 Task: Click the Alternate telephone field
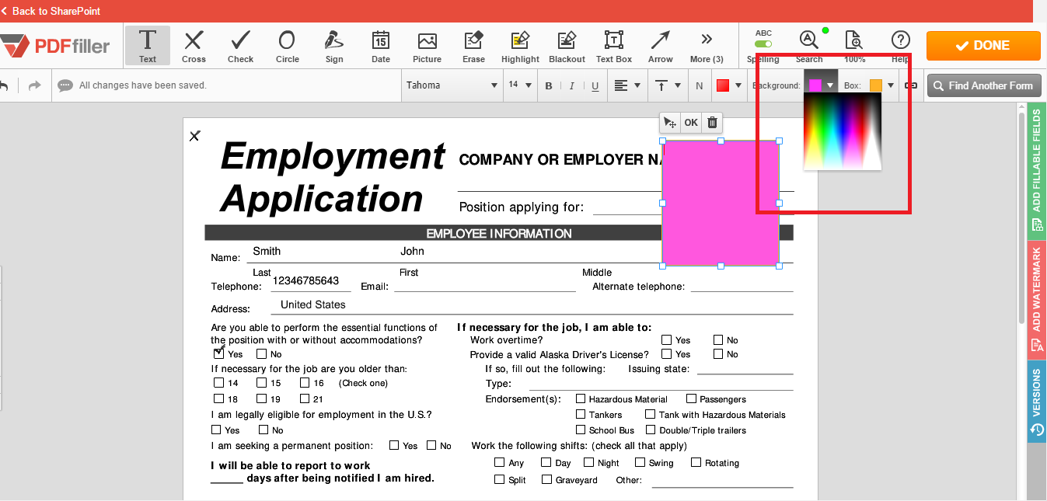point(742,285)
